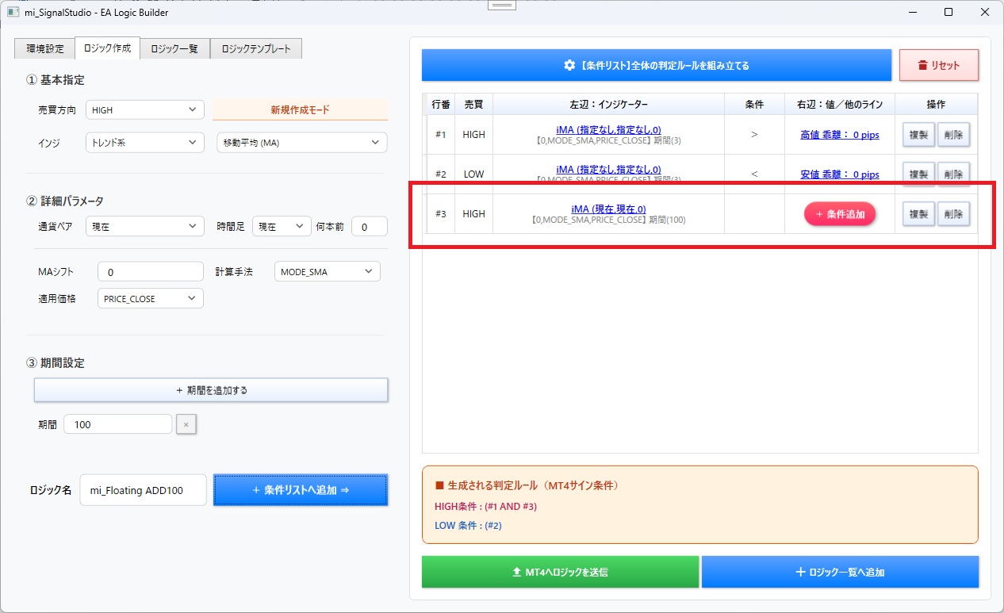Click the > condition cell in row #1
1004x613 pixels.
(x=754, y=135)
